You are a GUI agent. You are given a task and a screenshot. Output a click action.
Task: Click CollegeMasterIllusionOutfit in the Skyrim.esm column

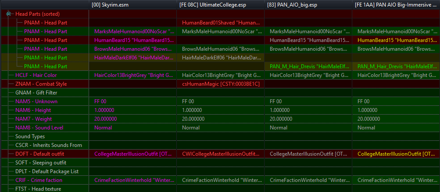pos(133,154)
